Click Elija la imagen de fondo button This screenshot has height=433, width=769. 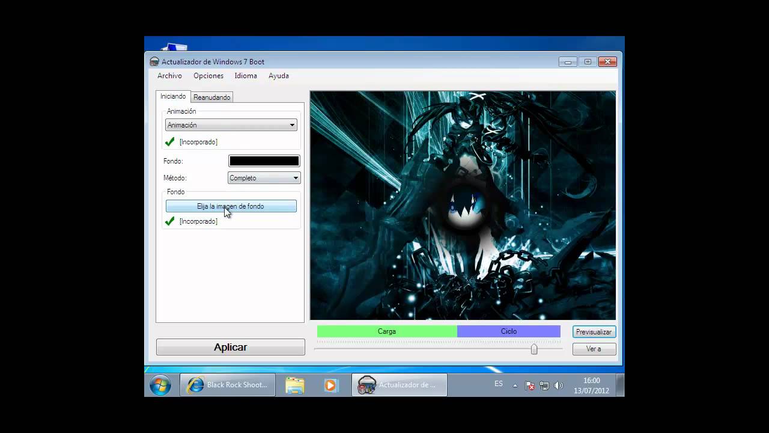(231, 206)
